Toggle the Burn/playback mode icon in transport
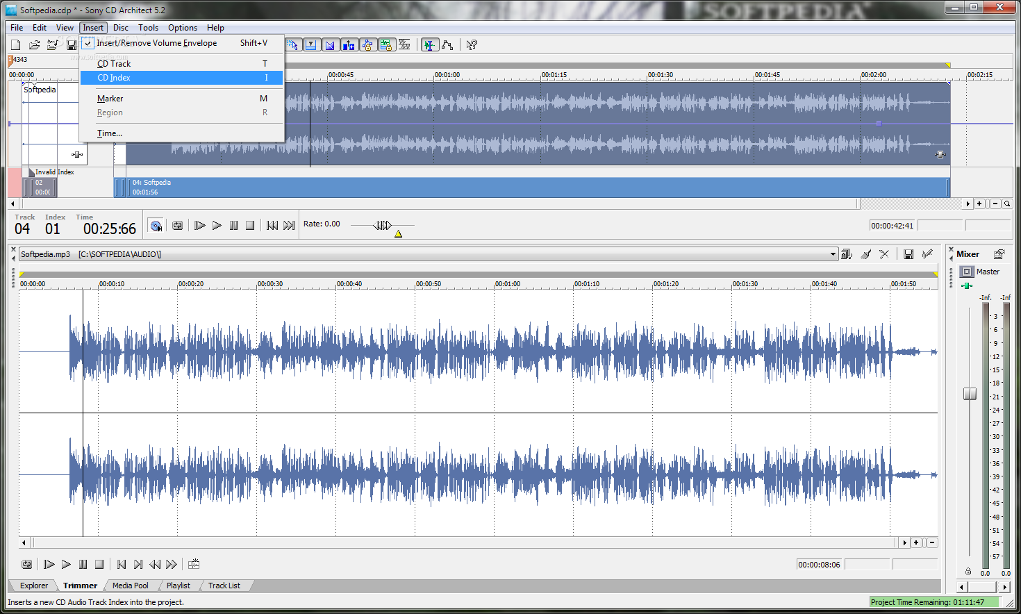The width and height of the screenshot is (1021, 614). pos(156,226)
